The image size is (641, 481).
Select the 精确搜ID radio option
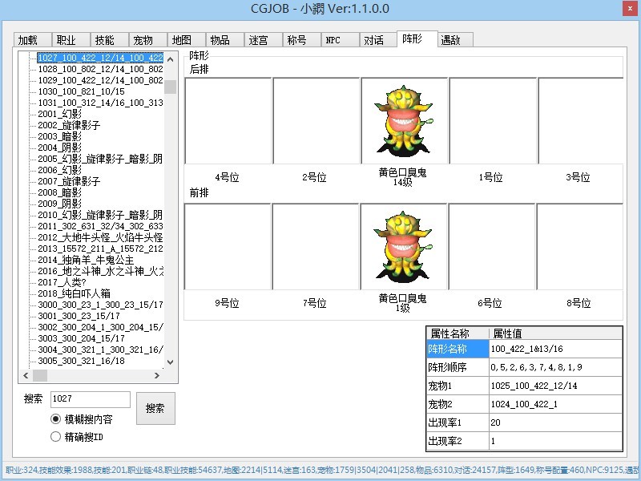click(56, 437)
